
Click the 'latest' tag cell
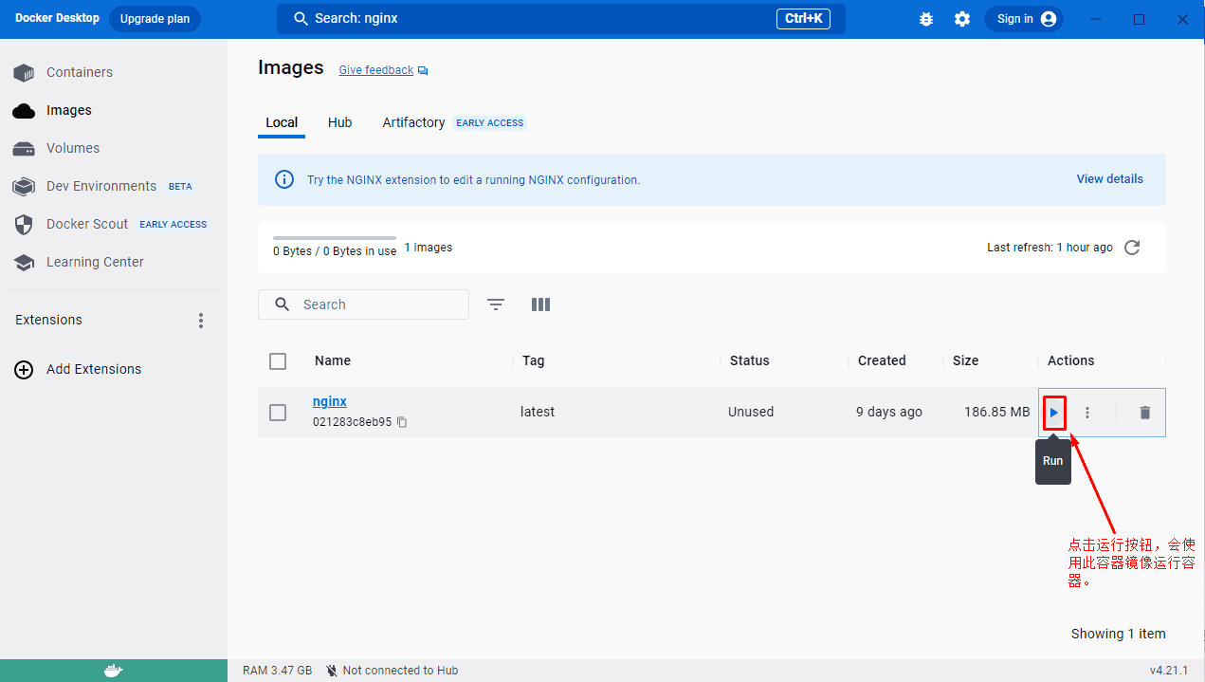(x=538, y=412)
